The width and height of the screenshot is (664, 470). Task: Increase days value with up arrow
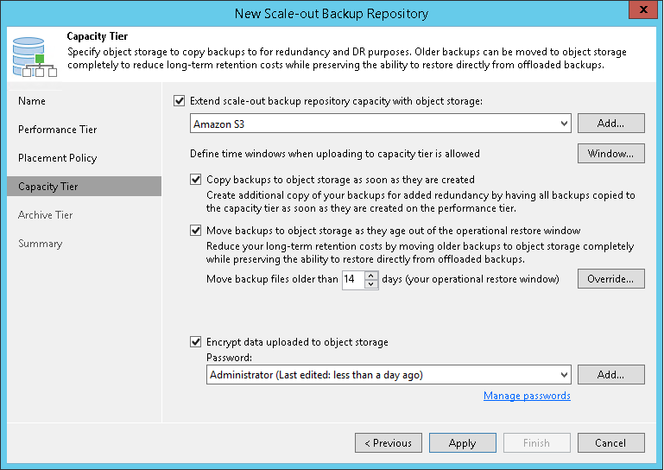[371, 275]
